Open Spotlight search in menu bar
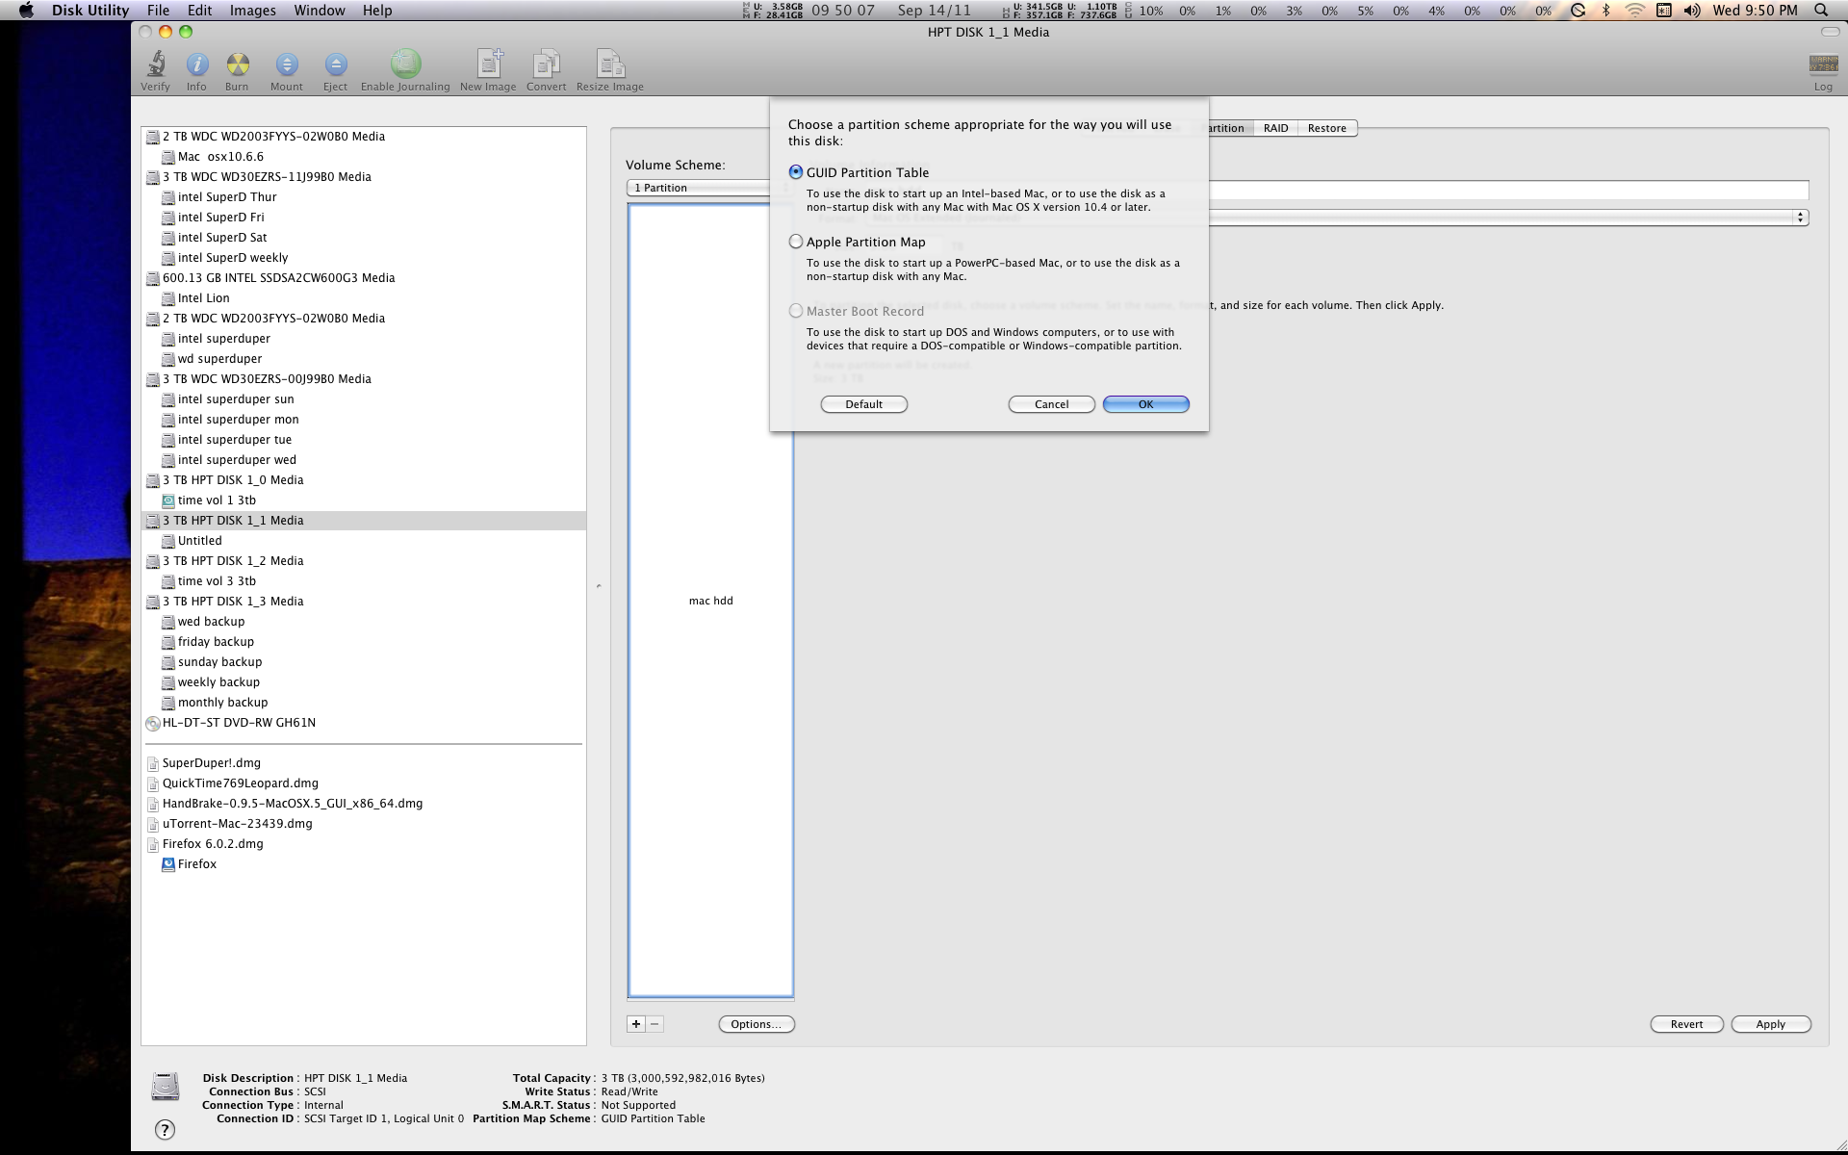This screenshot has height=1155, width=1848. 1821,11
